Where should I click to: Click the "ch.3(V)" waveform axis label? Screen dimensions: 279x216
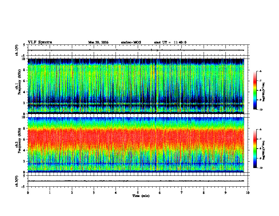click(17, 181)
